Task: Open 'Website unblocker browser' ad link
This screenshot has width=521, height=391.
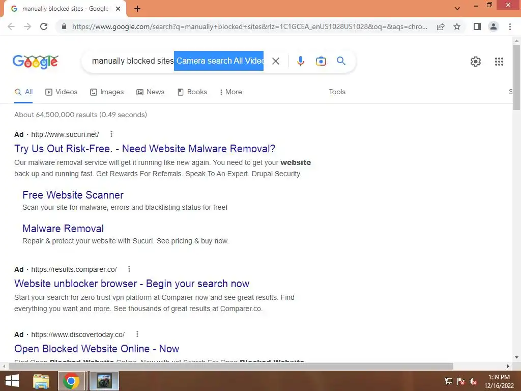Action: [x=132, y=284]
